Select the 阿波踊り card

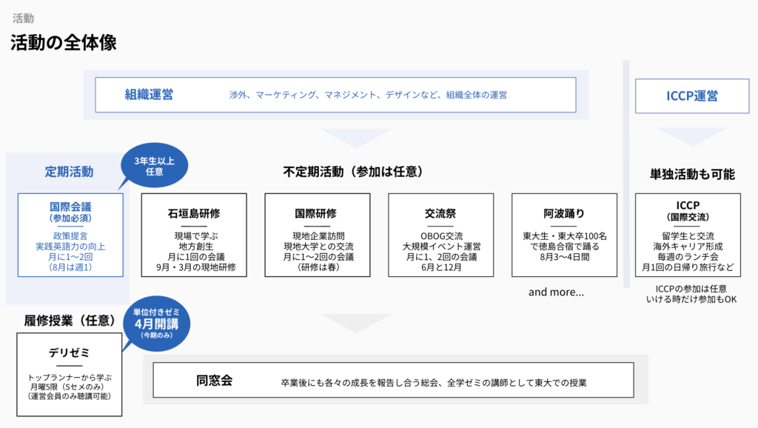(x=564, y=235)
